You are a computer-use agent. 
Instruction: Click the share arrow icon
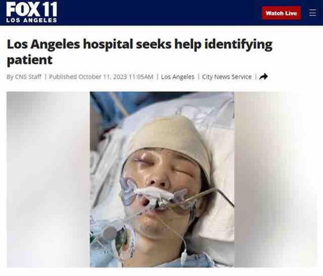tap(263, 77)
